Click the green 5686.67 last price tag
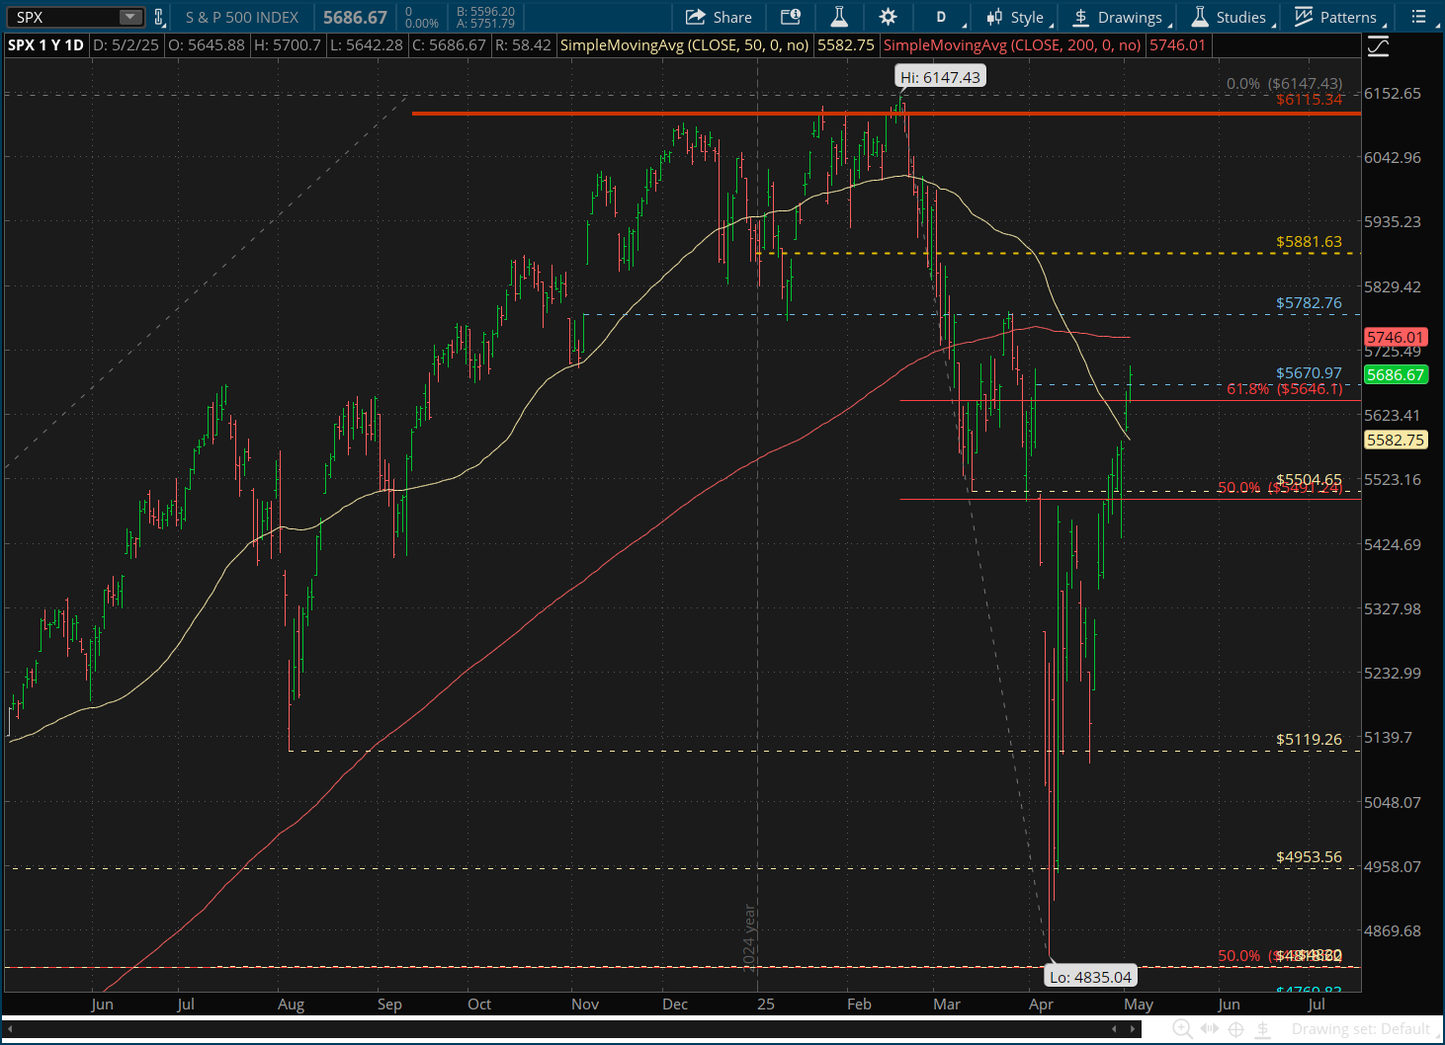Viewport: 1445px width, 1045px height. [x=1395, y=375]
